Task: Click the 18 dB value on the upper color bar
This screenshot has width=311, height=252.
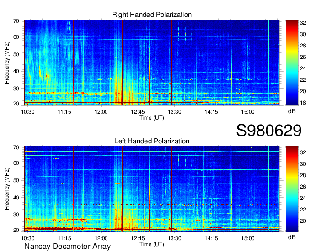Action: click(303, 103)
